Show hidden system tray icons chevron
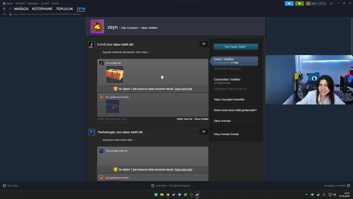Viewport: 353px width, 199px height. pyautogui.click(x=306, y=195)
